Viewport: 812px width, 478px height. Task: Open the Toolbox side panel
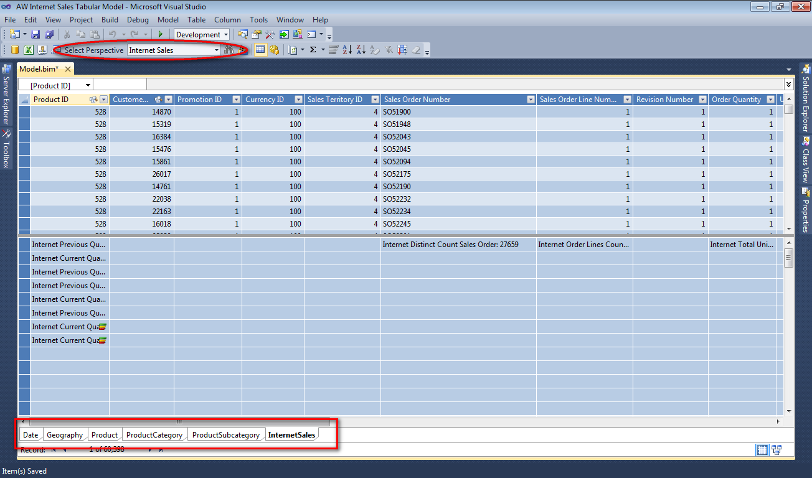6,148
